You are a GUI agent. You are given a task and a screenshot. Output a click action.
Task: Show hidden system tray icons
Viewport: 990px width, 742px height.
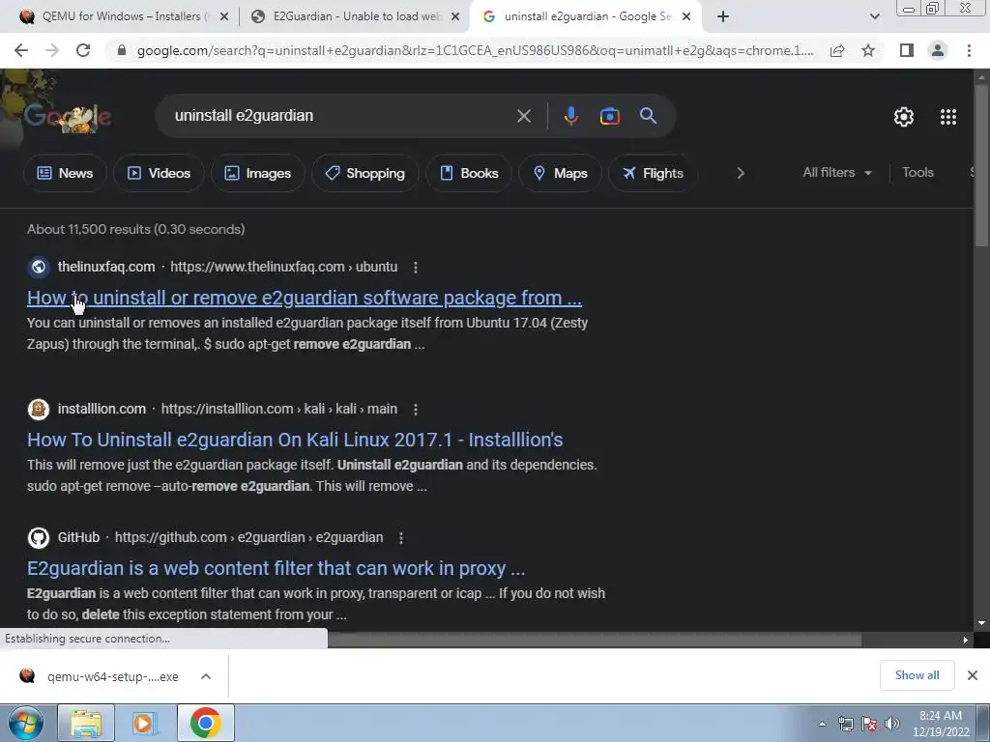822,724
